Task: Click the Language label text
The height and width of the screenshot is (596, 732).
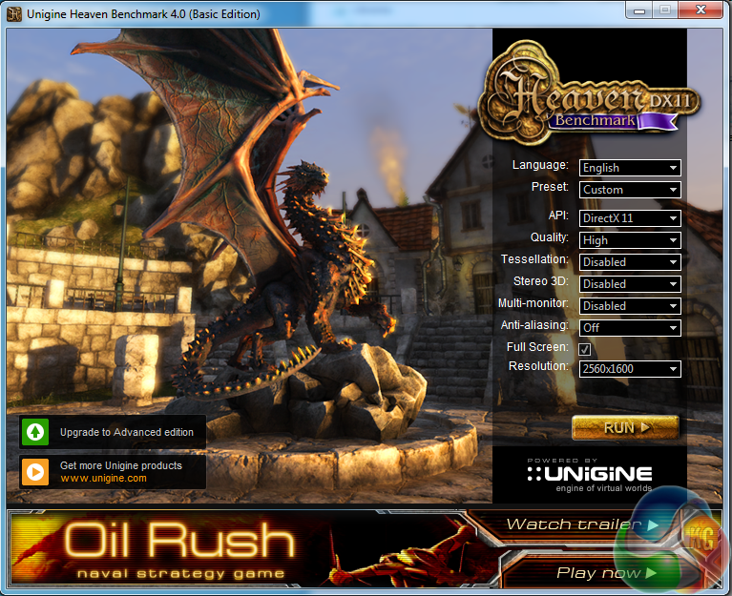Action: (x=540, y=165)
